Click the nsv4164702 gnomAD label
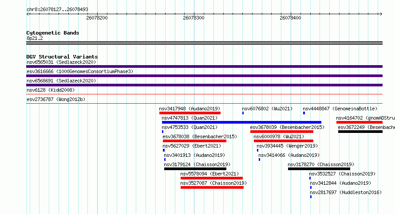395x214 pixels. point(366,118)
